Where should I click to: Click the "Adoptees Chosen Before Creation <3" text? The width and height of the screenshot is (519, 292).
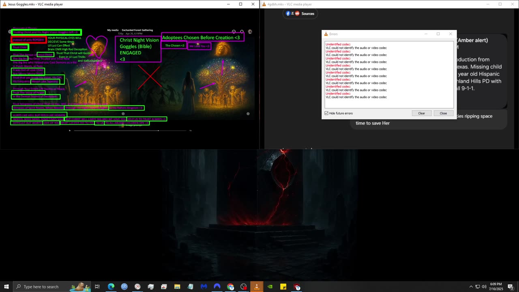[x=201, y=38]
